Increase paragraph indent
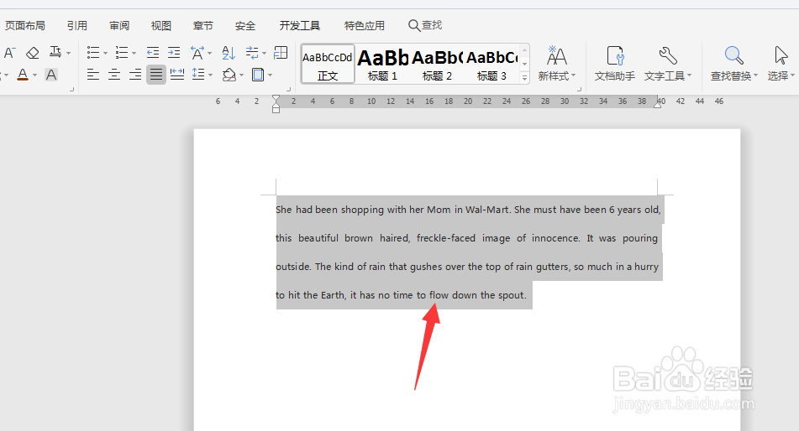The height and width of the screenshot is (431, 799). [x=174, y=53]
